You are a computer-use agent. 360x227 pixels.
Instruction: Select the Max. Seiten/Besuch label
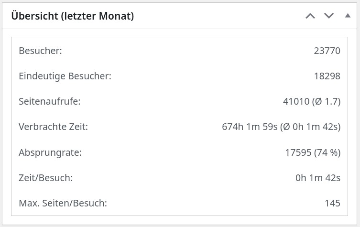tap(63, 203)
